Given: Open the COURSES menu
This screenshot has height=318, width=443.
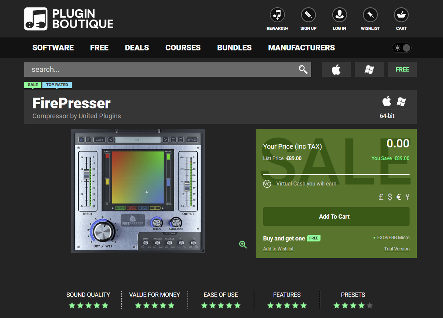Looking at the screenshot, I should [183, 48].
